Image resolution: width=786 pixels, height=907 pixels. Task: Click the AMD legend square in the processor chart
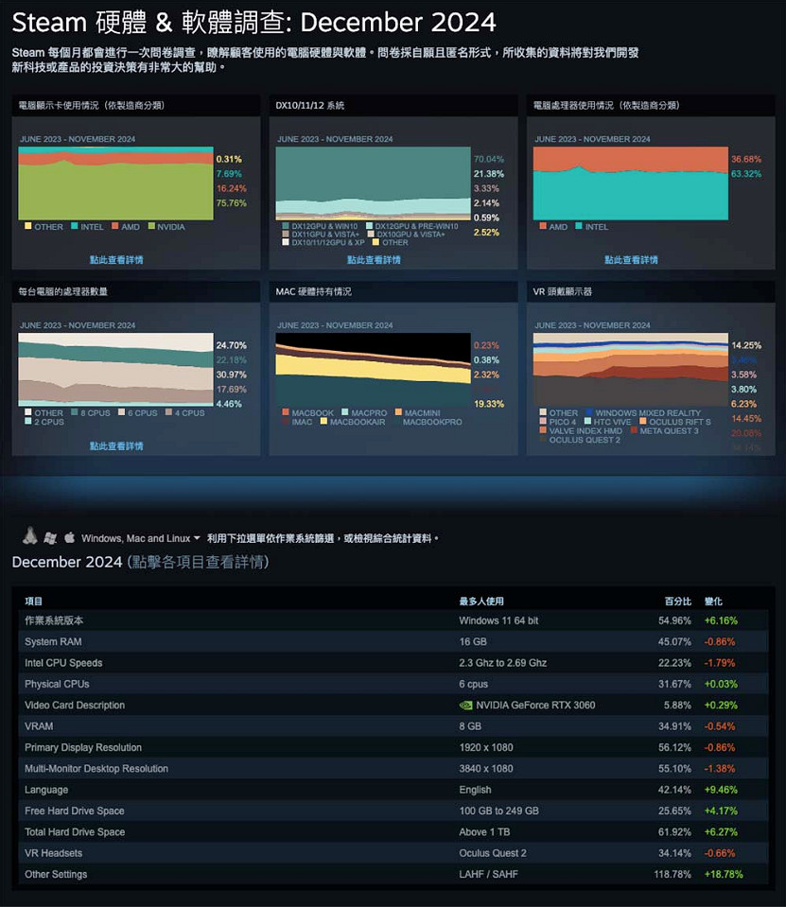(542, 227)
